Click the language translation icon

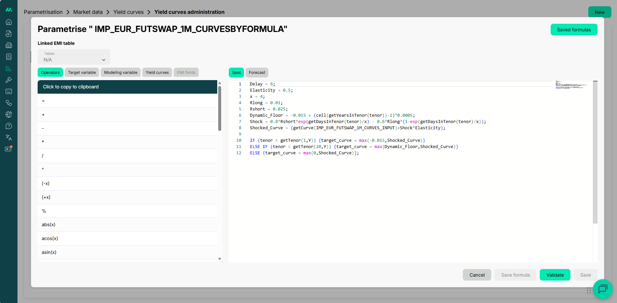(x=9, y=137)
